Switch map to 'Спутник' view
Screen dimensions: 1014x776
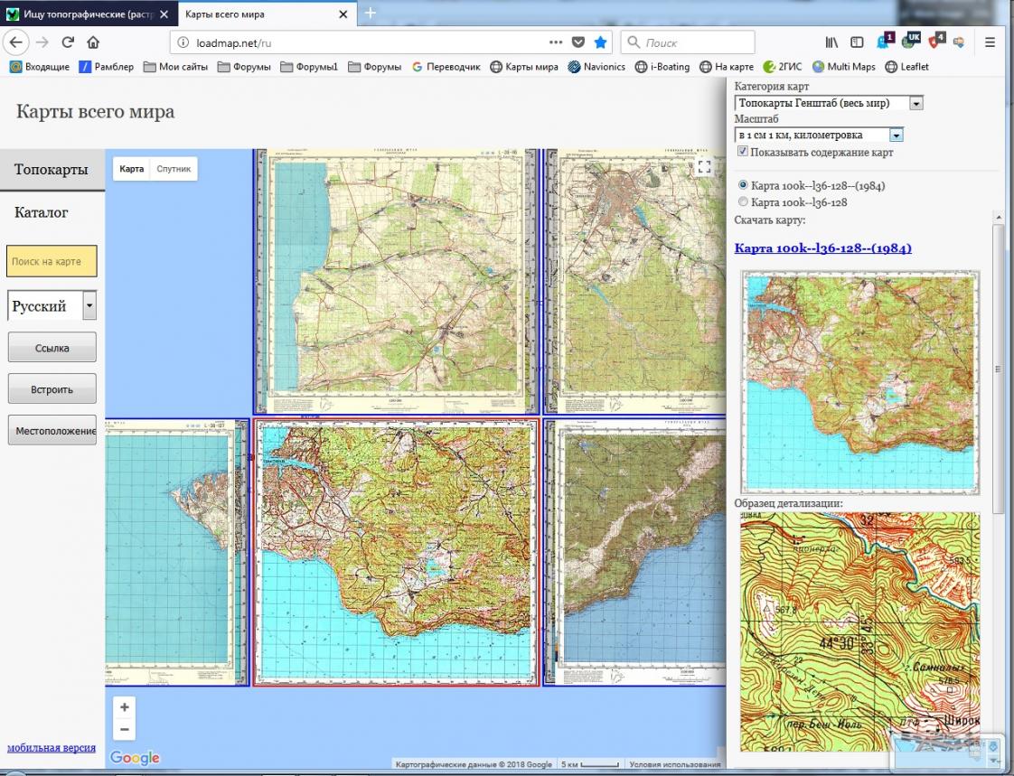click(174, 169)
